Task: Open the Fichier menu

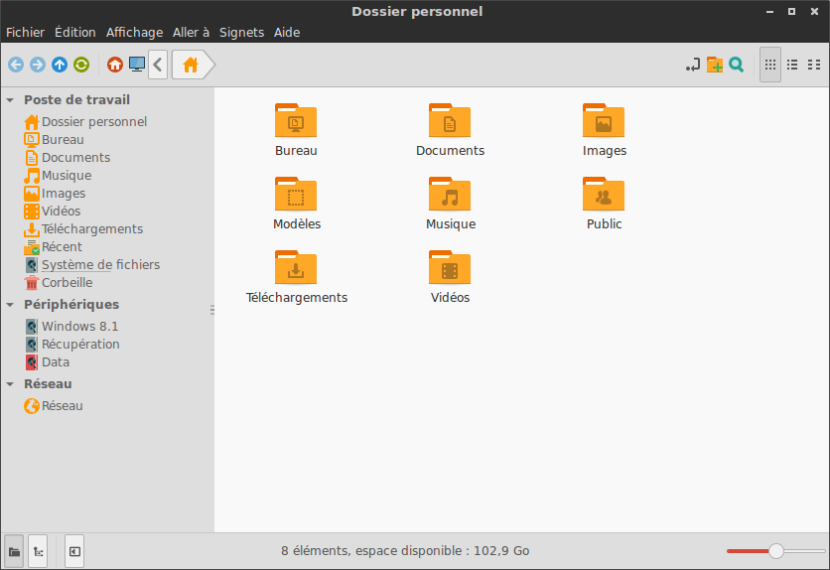Action: pyautogui.click(x=25, y=33)
